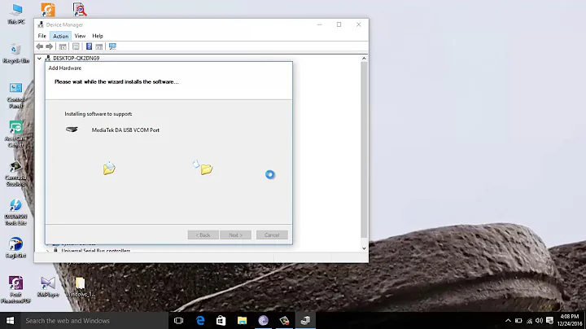The width and height of the screenshot is (586, 329).
Task: Click the Forward arrow in Device Manager toolbar
Action: 50,46
